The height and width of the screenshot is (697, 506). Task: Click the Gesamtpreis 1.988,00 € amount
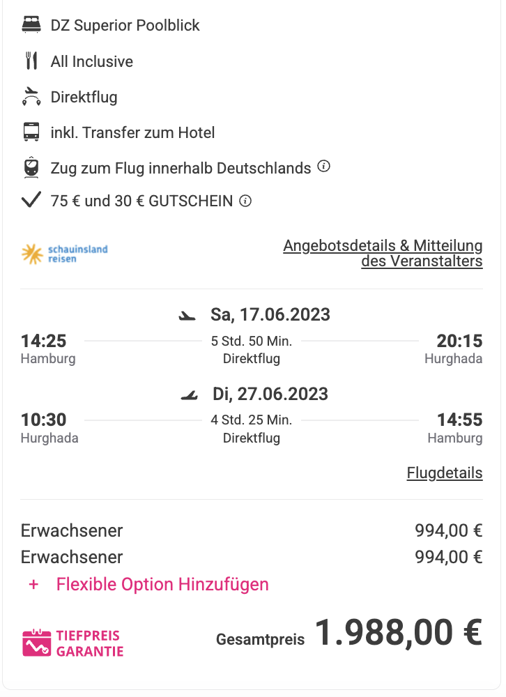pyautogui.click(x=399, y=633)
